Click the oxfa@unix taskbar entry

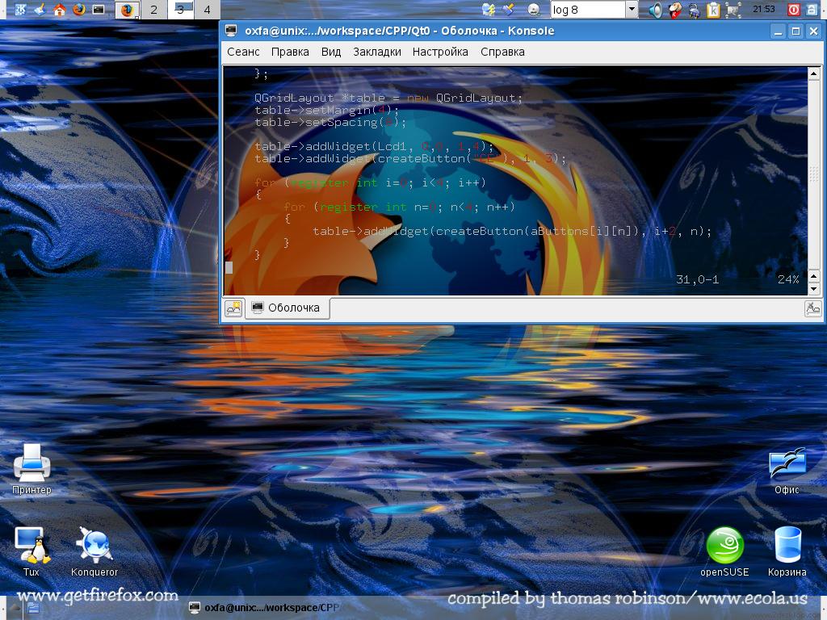click(x=264, y=608)
